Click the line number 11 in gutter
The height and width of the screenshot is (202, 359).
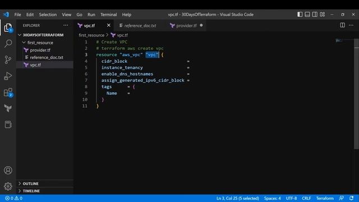point(85,106)
